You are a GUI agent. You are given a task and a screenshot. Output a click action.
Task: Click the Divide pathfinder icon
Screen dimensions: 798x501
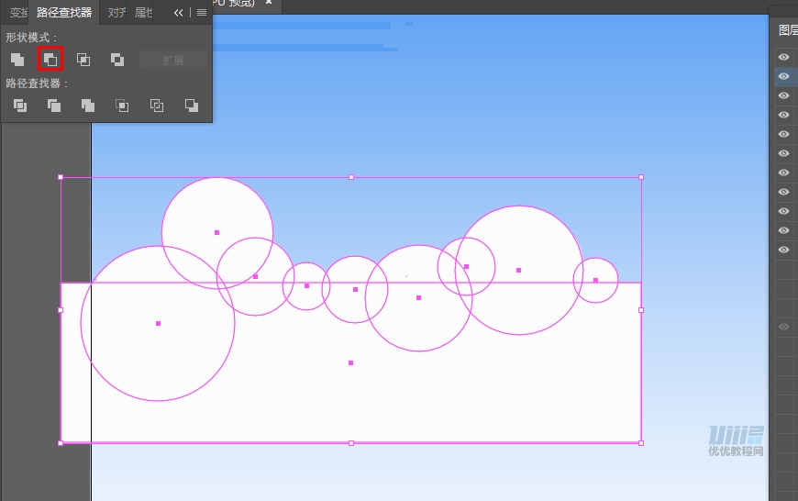20,106
